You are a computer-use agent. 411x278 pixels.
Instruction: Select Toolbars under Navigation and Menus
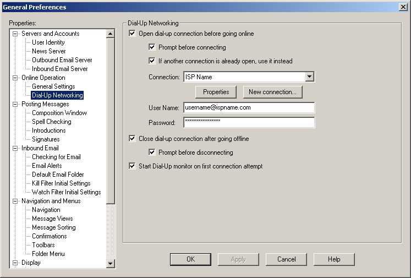coord(43,245)
